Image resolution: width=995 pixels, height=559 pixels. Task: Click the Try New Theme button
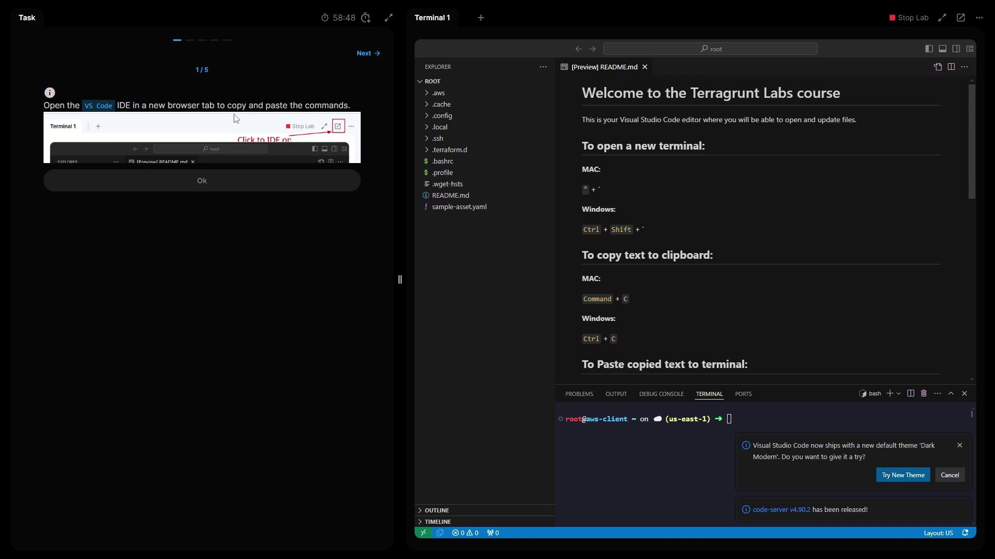pyautogui.click(x=903, y=475)
